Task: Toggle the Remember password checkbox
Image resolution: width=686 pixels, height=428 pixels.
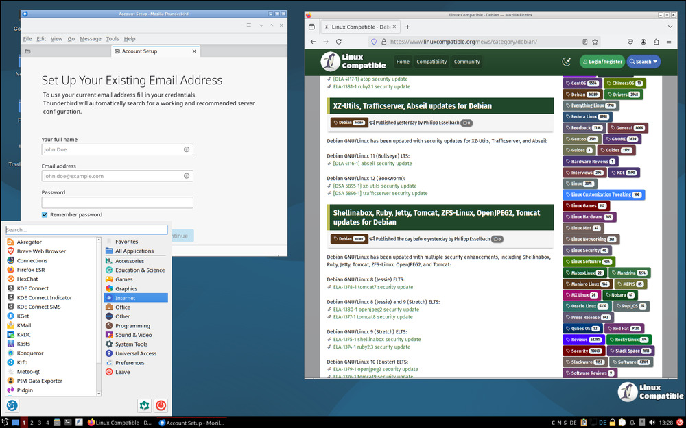Action: [x=45, y=214]
